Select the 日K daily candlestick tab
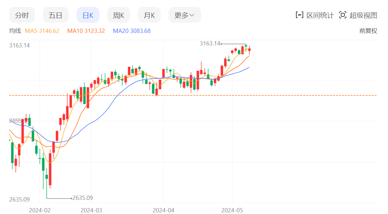This screenshot has width=388, height=214. point(88,15)
